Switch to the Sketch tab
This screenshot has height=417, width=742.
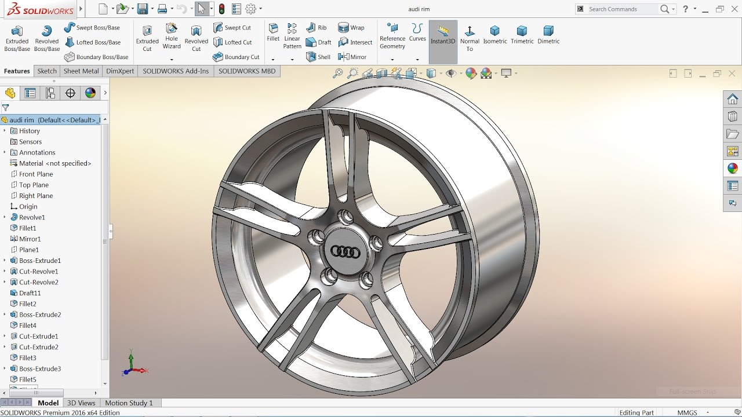coord(46,71)
